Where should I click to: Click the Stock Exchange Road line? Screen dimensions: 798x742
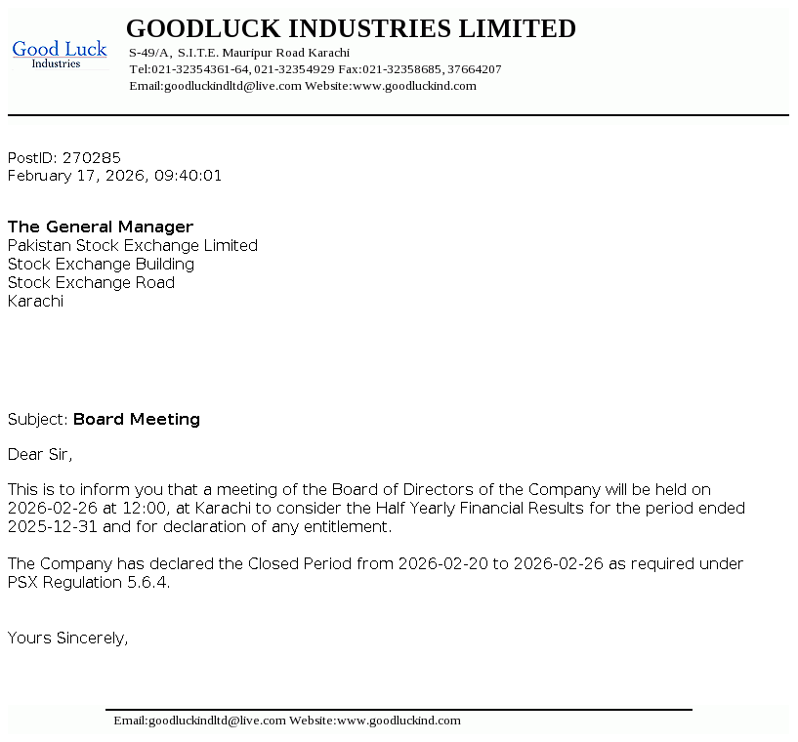(91, 283)
